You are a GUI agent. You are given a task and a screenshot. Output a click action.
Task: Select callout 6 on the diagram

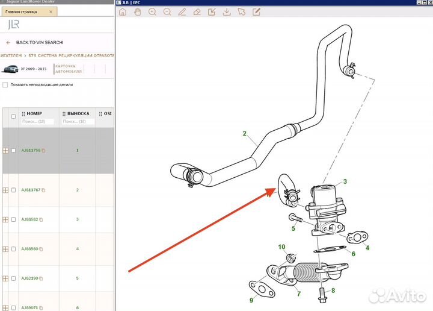(x=354, y=254)
